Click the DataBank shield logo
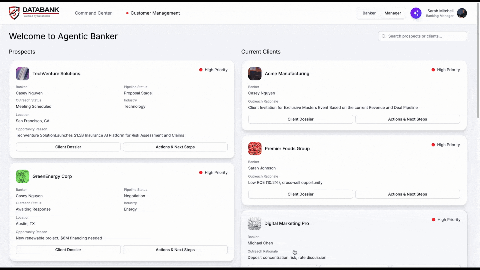The height and width of the screenshot is (270, 480). click(14, 13)
